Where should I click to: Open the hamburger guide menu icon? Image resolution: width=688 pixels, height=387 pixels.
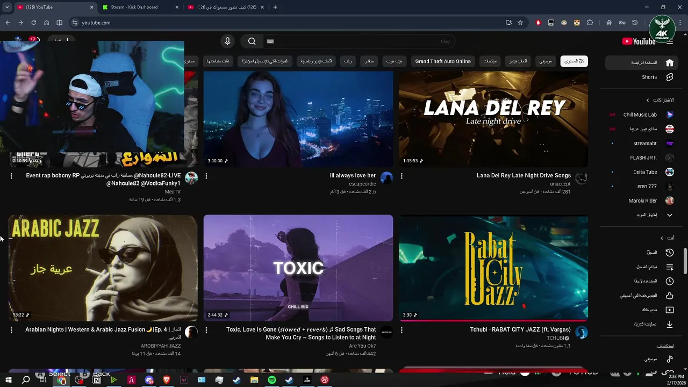669,41
